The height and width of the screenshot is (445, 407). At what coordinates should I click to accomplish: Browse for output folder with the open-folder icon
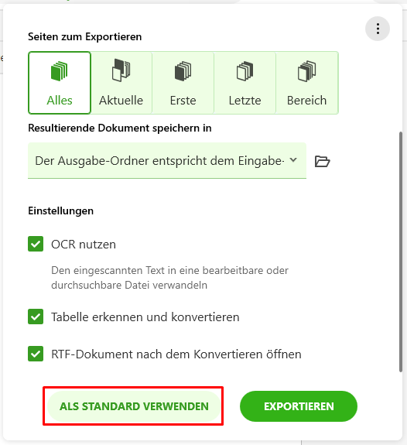click(x=322, y=161)
